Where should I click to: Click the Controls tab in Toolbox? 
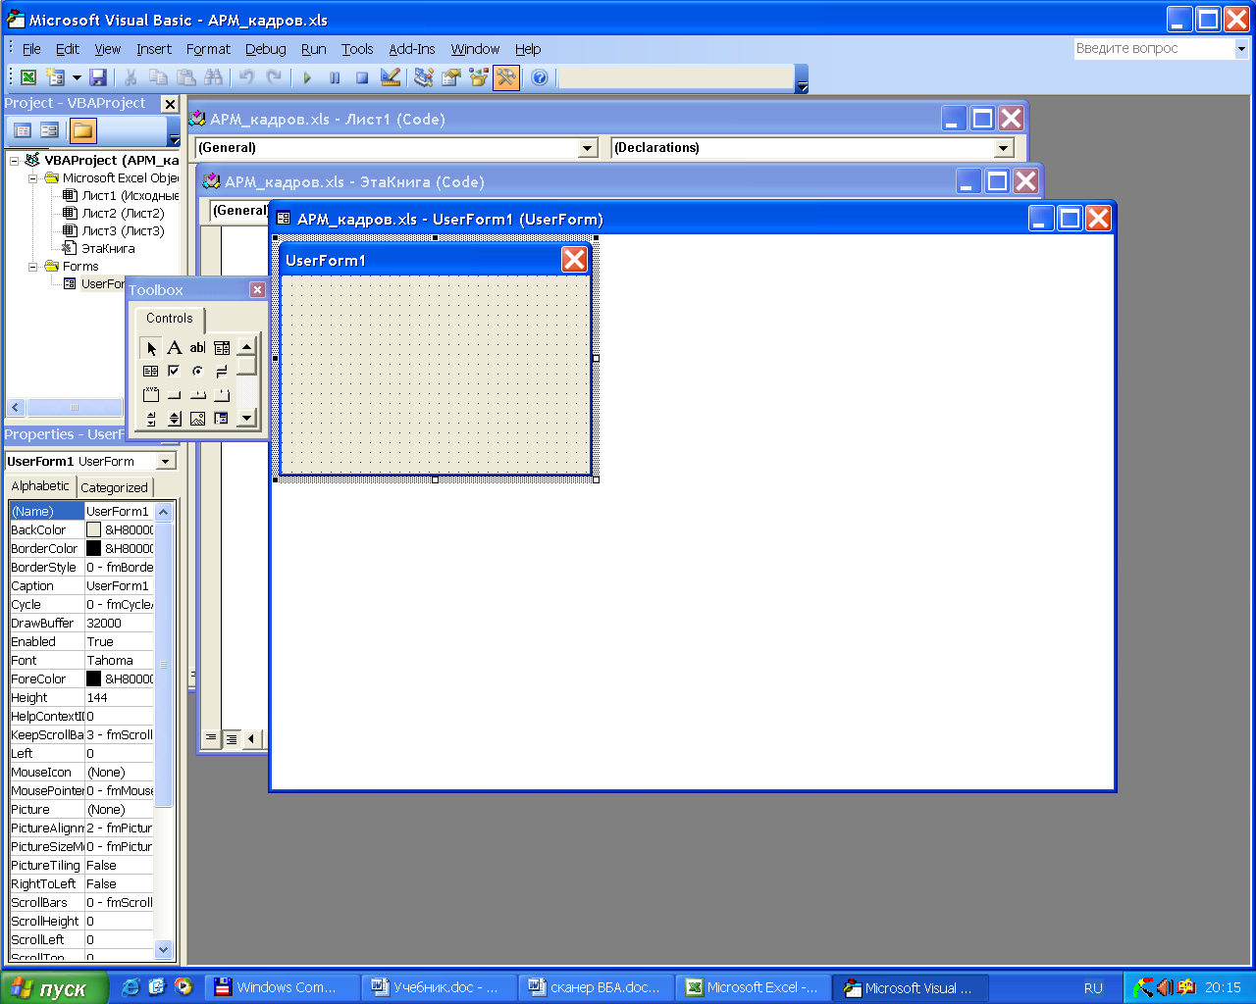pos(170,319)
